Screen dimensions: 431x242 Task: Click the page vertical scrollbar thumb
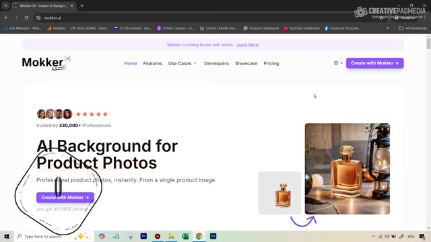tap(428, 44)
